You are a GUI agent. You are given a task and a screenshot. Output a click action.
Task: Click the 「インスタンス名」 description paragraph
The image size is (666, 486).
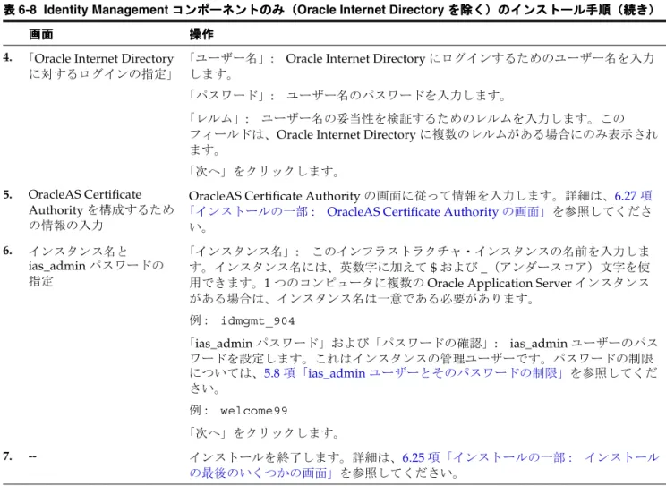[420, 275]
